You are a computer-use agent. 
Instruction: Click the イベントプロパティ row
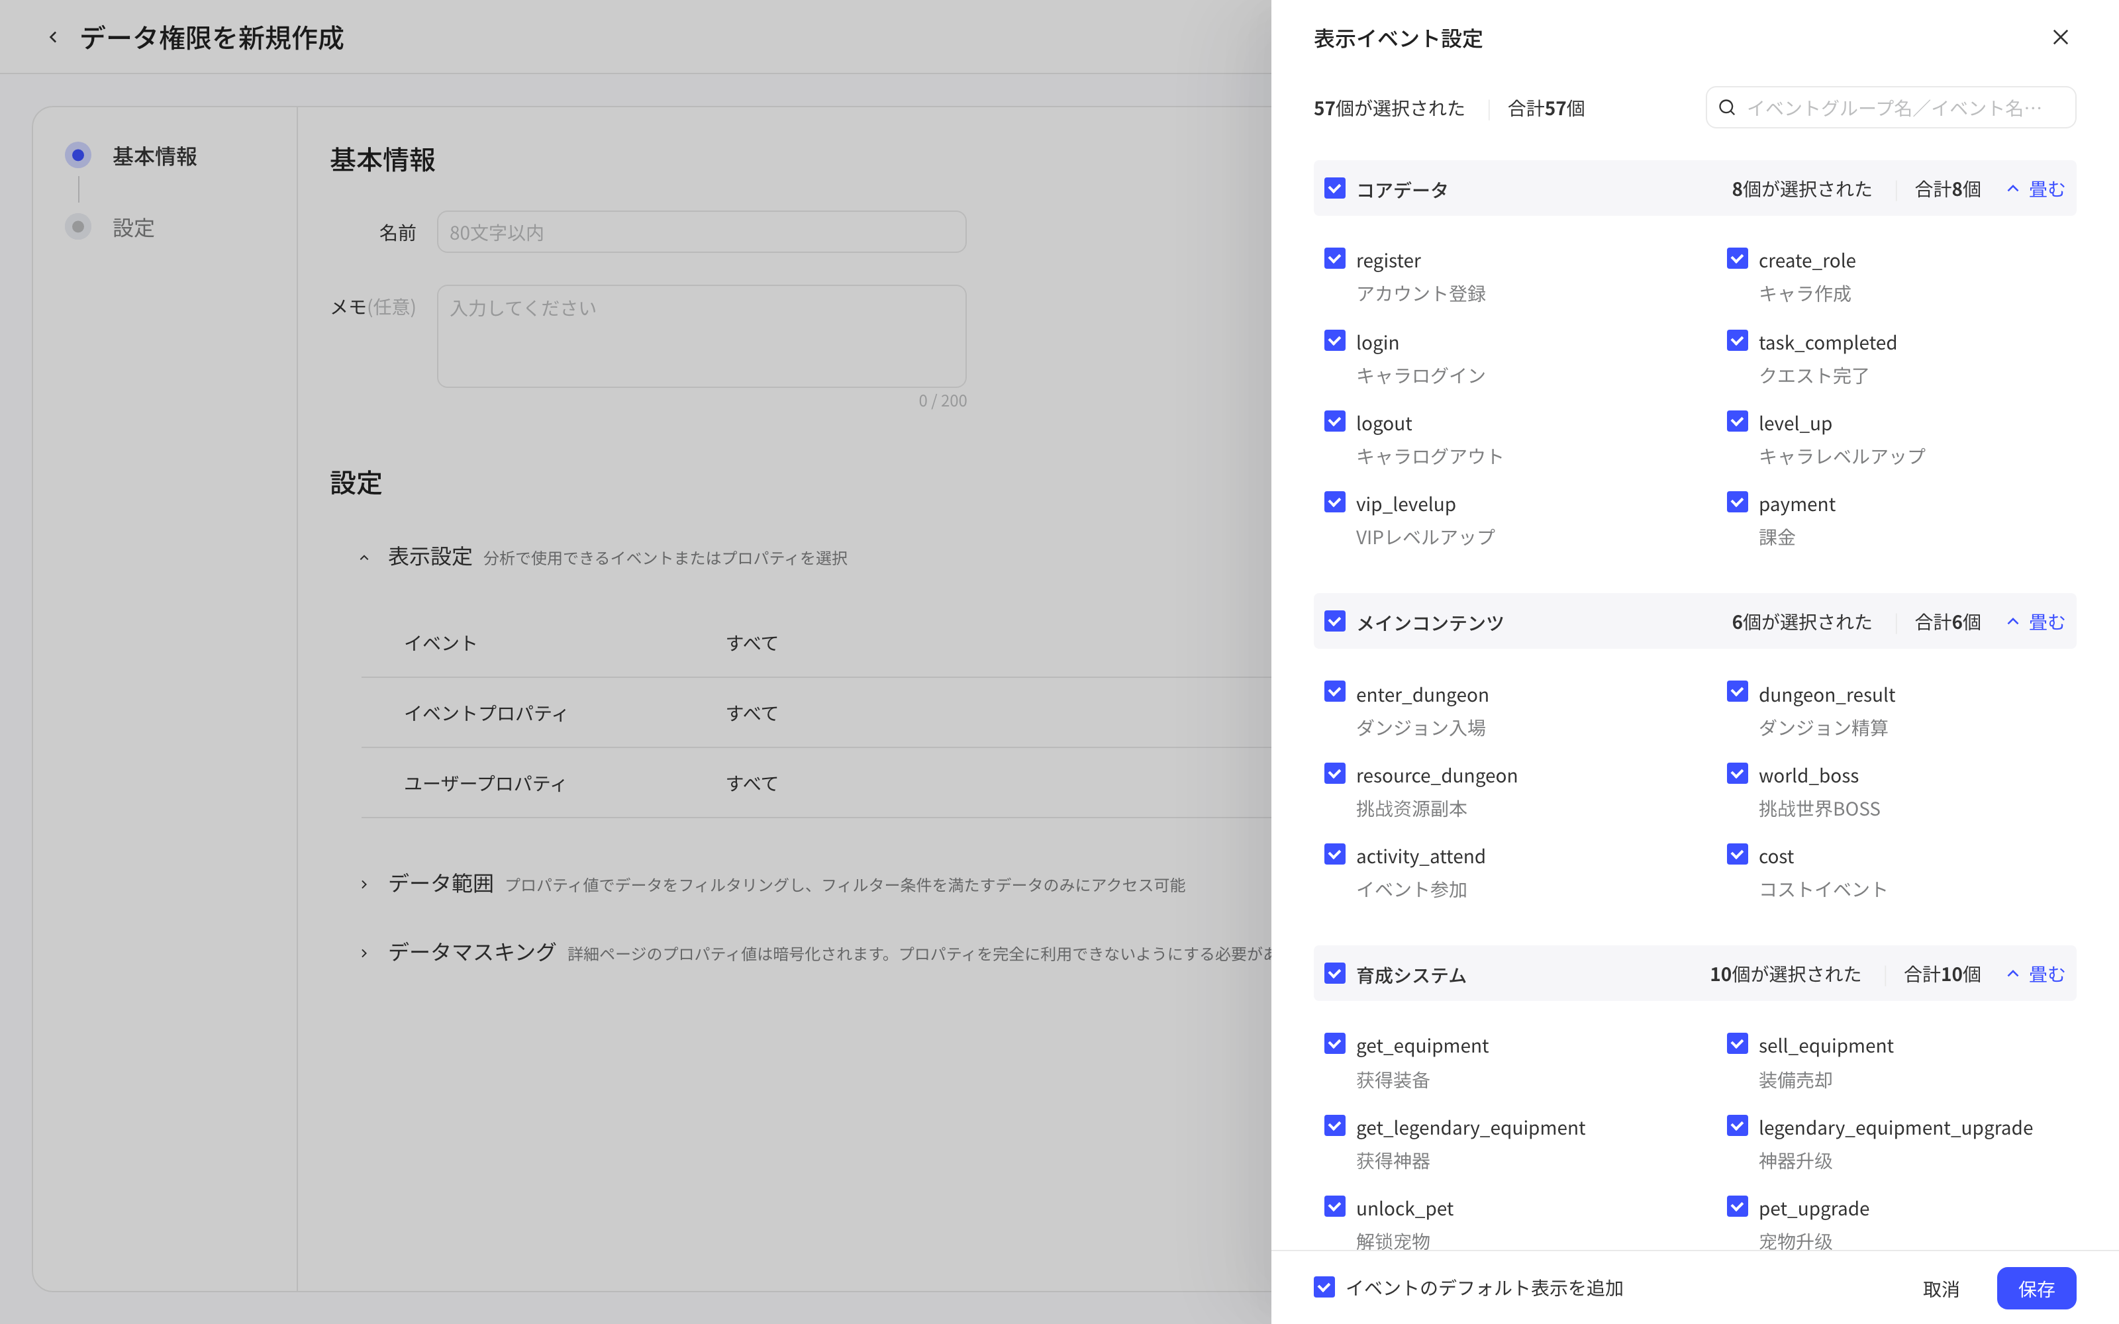click(815, 713)
